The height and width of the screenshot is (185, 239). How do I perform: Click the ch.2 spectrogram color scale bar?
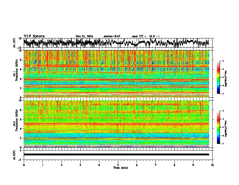[218, 127]
